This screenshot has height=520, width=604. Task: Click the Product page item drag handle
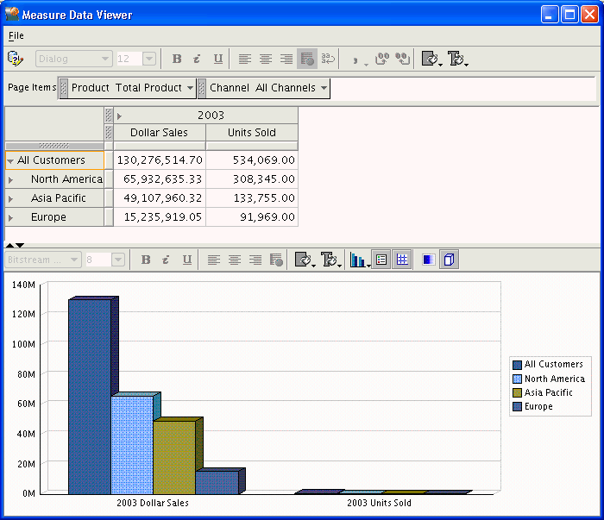[x=64, y=88]
